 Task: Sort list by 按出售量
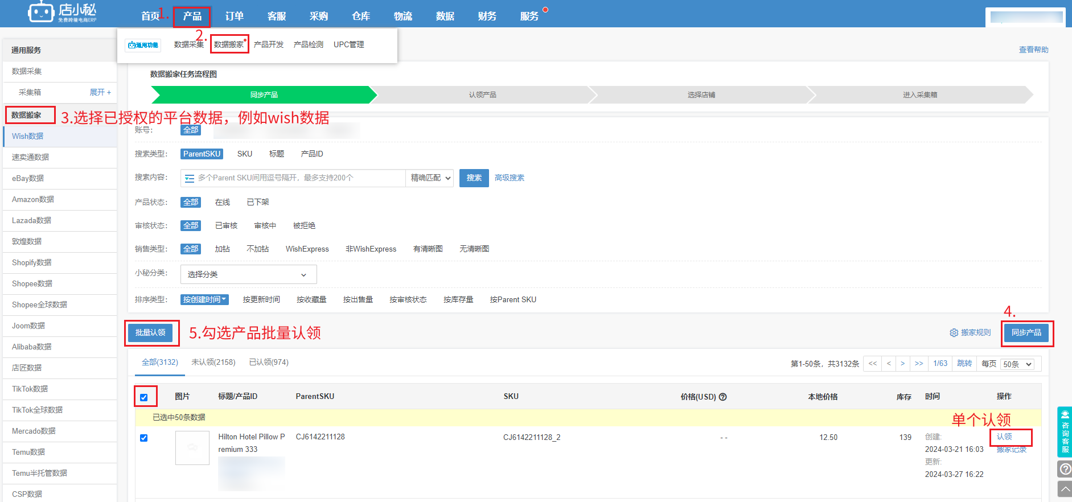pyautogui.click(x=358, y=300)
